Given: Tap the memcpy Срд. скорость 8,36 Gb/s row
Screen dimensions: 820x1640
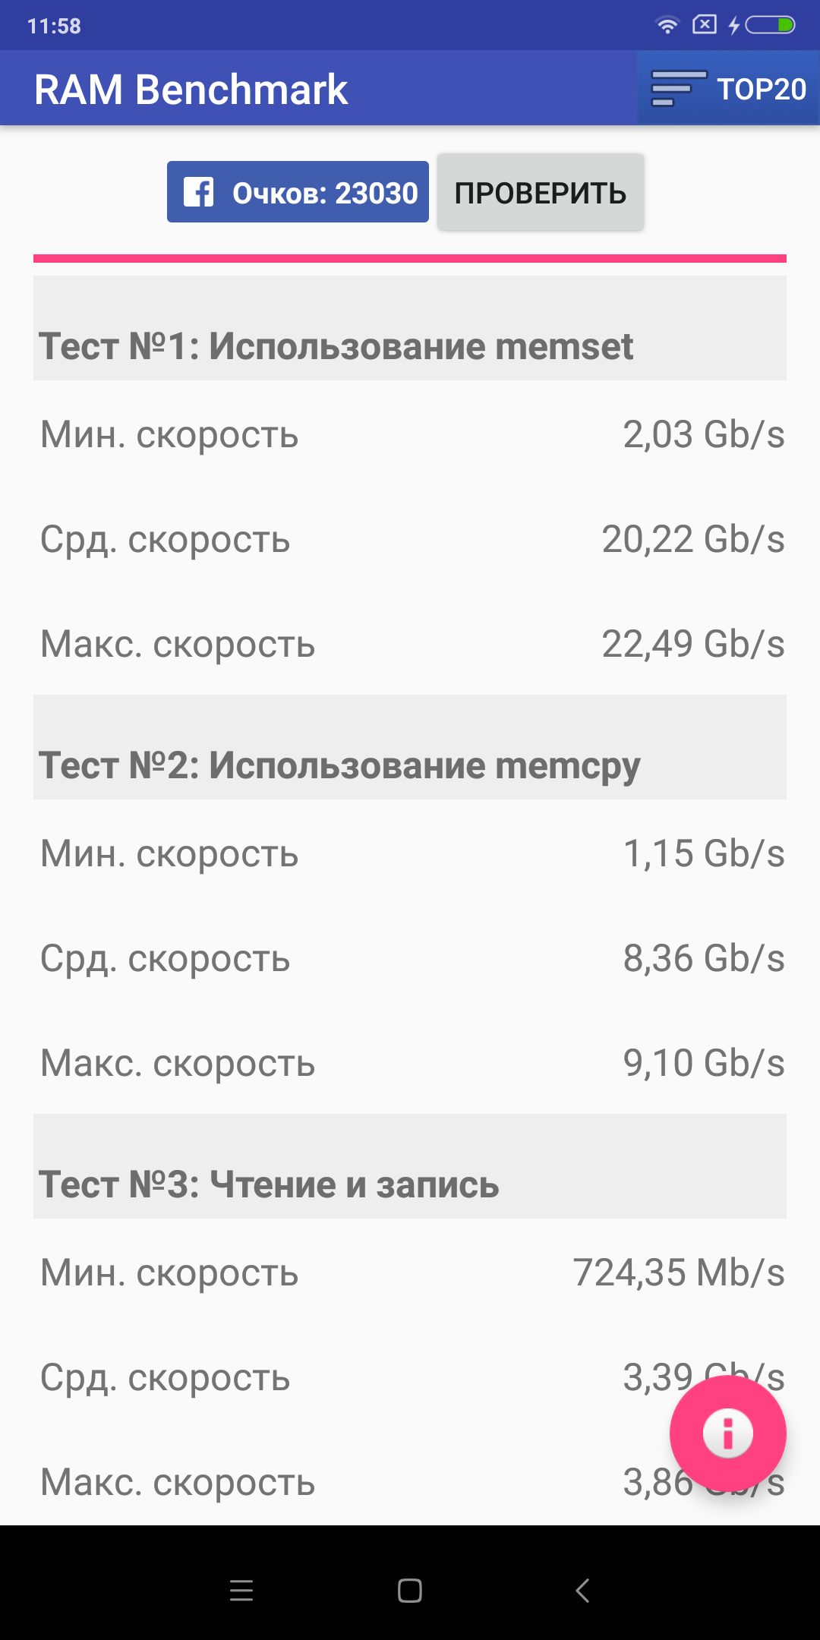Looking at the screenshot, I should [x=410, y=958].
